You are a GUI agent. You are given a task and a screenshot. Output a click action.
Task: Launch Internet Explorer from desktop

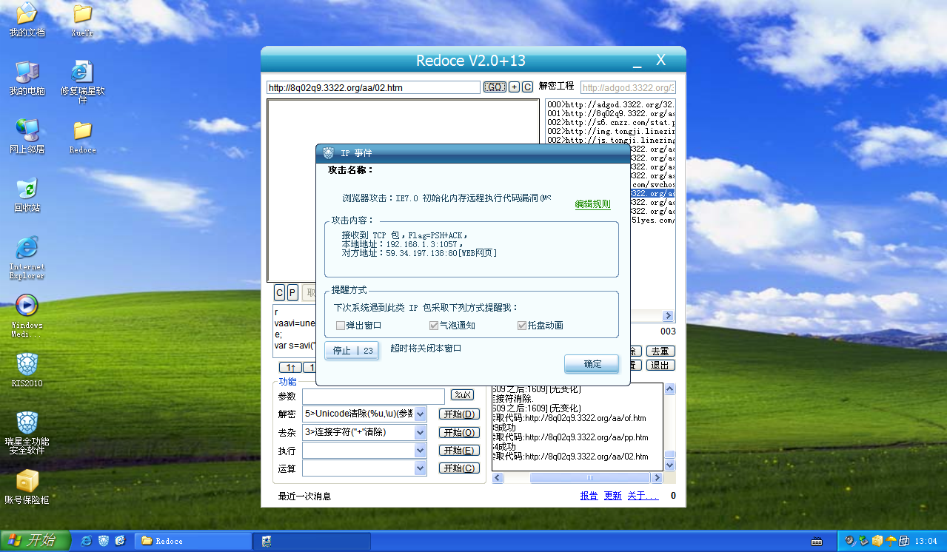tap(27, 258)
